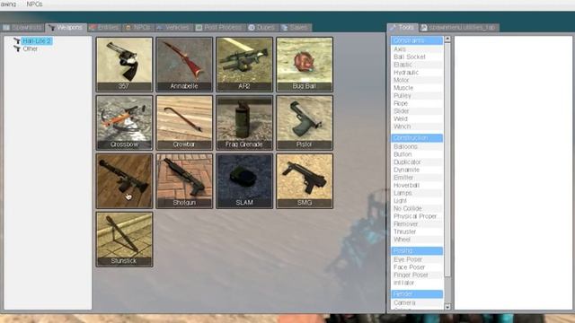Switch to the Spawnlists tab
Viewport: 575px width, 323px height.
22,28
